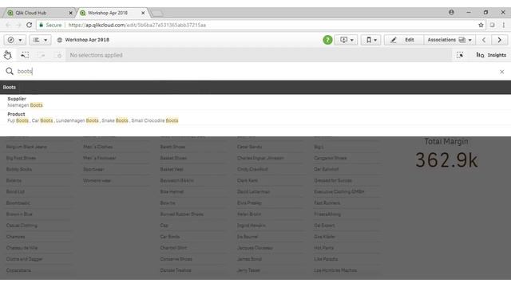Click the magnifier search icon
Image resolution: width=511 pixels, height=287 pixels.
pyautogui.click(x=10, y=71)
